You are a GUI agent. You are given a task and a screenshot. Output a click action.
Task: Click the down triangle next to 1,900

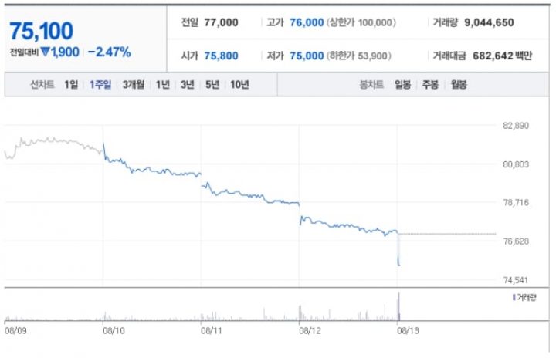click(46, 52)
